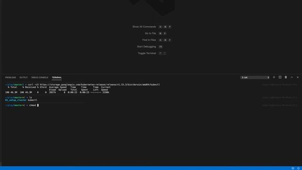
Task: Open the feedback smiley in status bar
Action: [293, 168]
